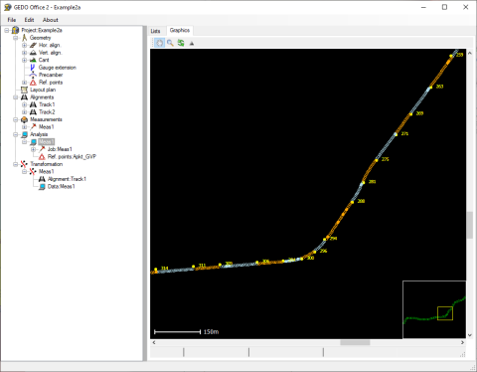Select the pan tool in graphics toolbar
Screen dimensions: 477x372
[160, 43]
